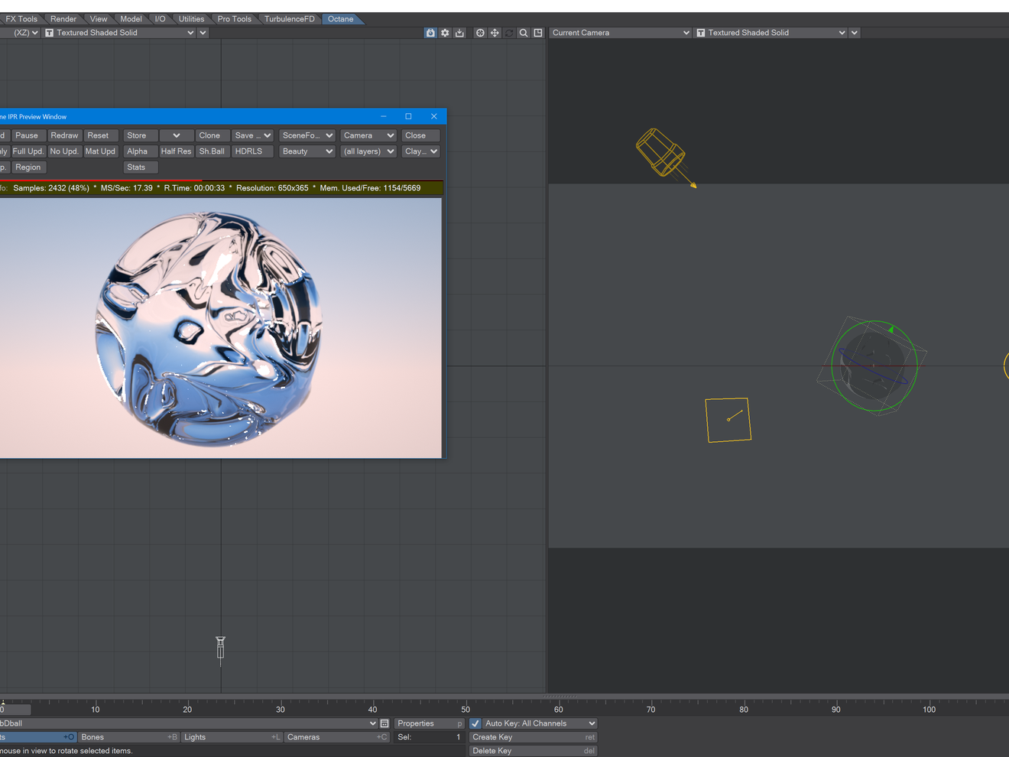This screenshot has height=757, width=1009.
Task: Toggle Stats display in IPR window
Action: pos(141,167)
